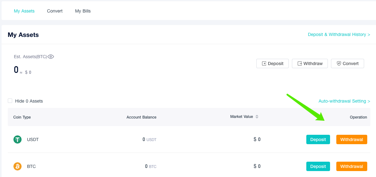This screenshot has width=376, height=177.
Task: Switch to the Convert tab
Action: click(x=55, y=11)
